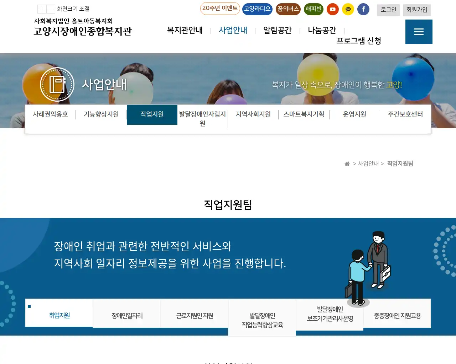
Task: Select the 직업지원 submenu
Action: click(152, 114)
